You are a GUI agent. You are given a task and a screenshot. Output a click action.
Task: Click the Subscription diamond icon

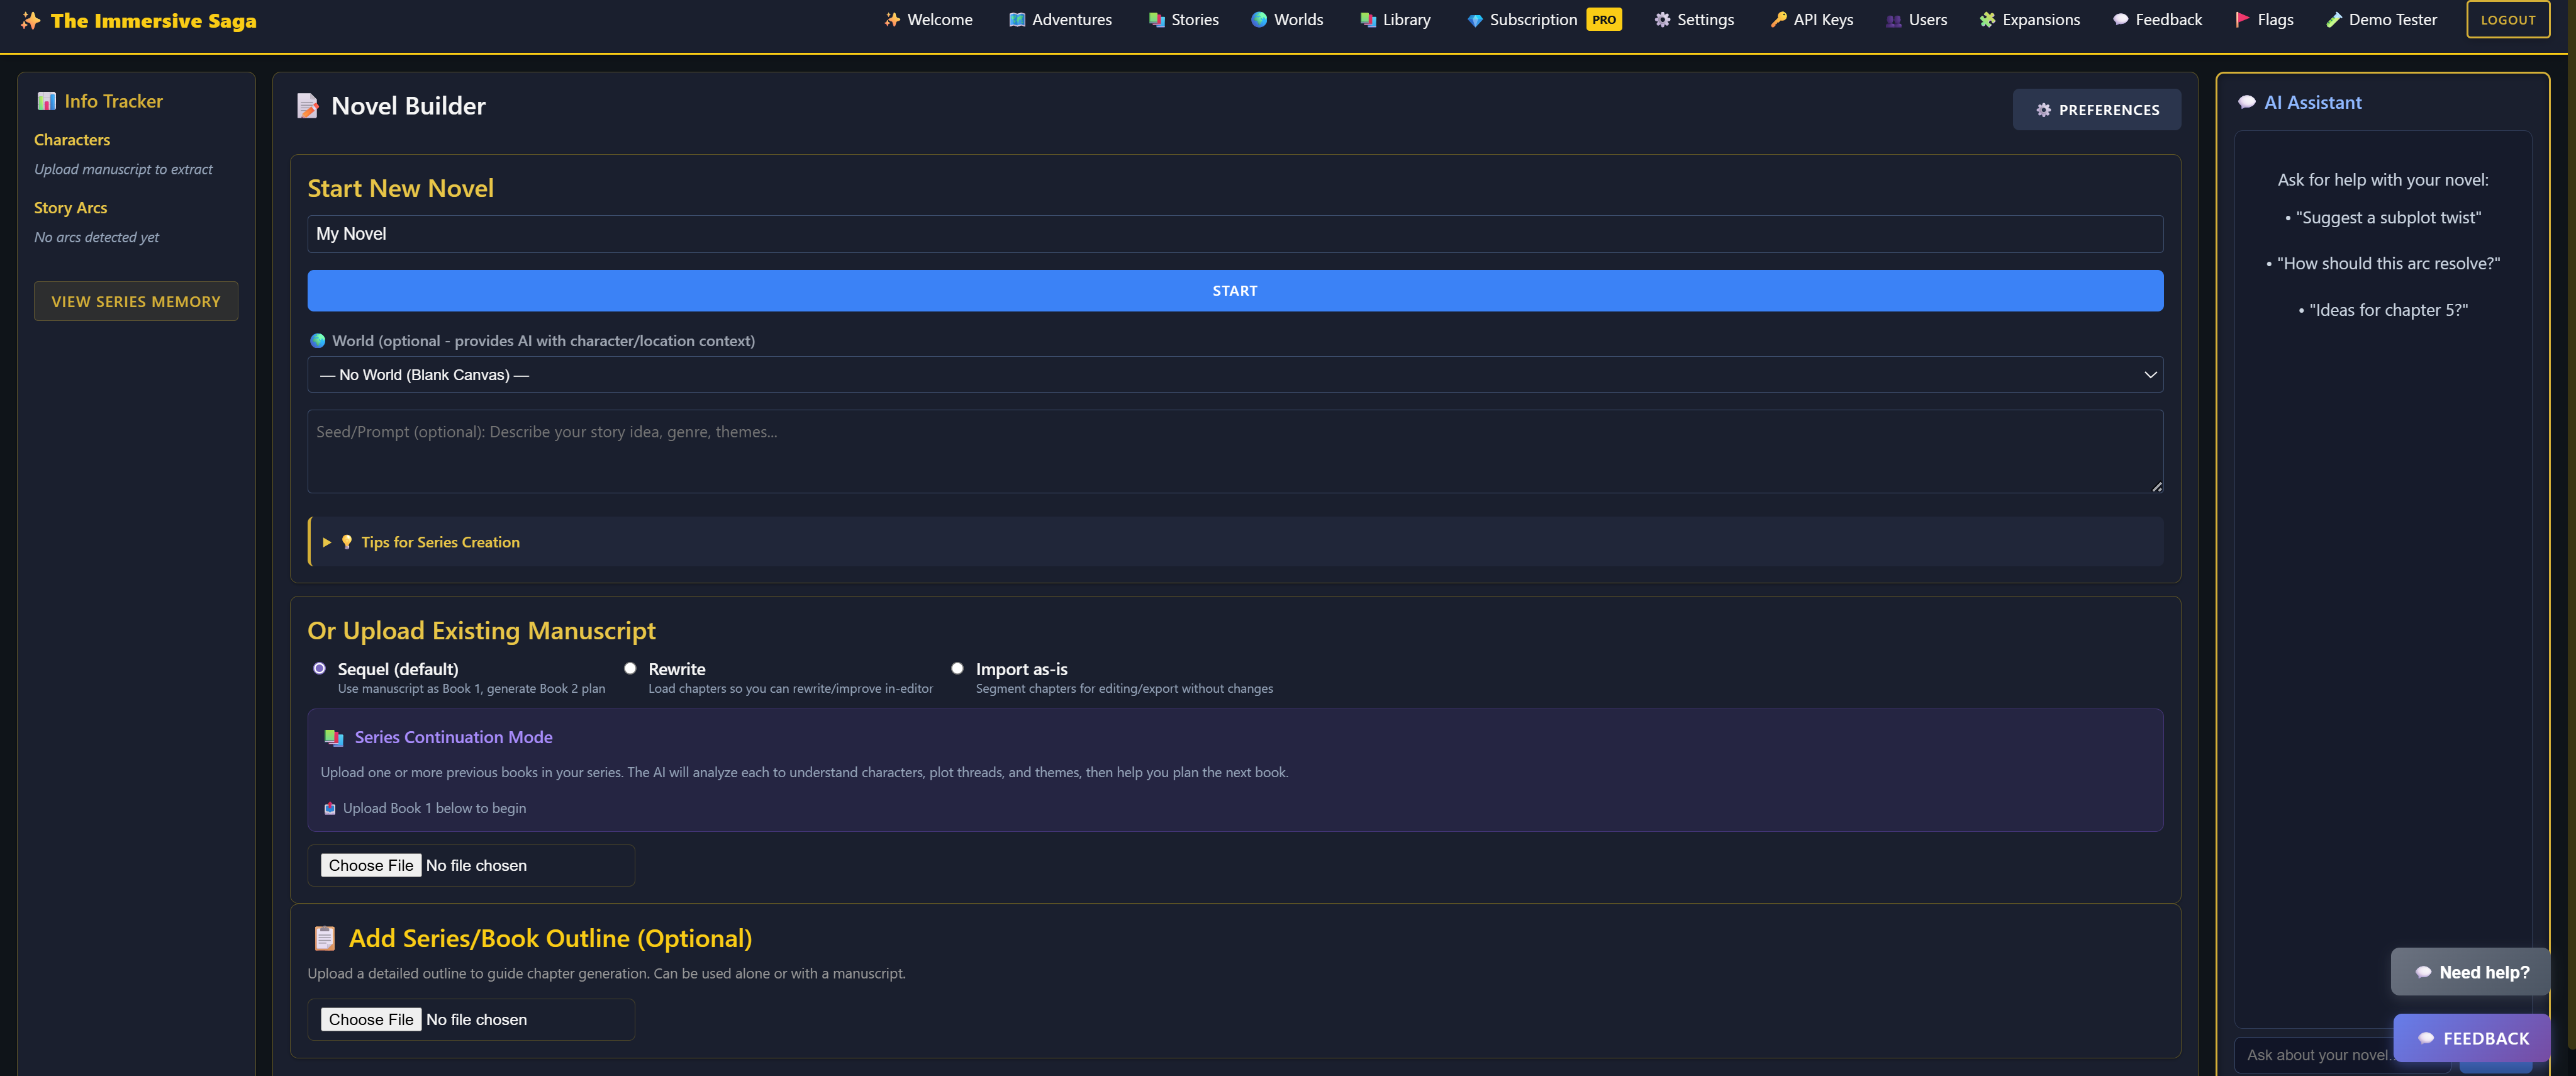click(x=1475, y=20)
